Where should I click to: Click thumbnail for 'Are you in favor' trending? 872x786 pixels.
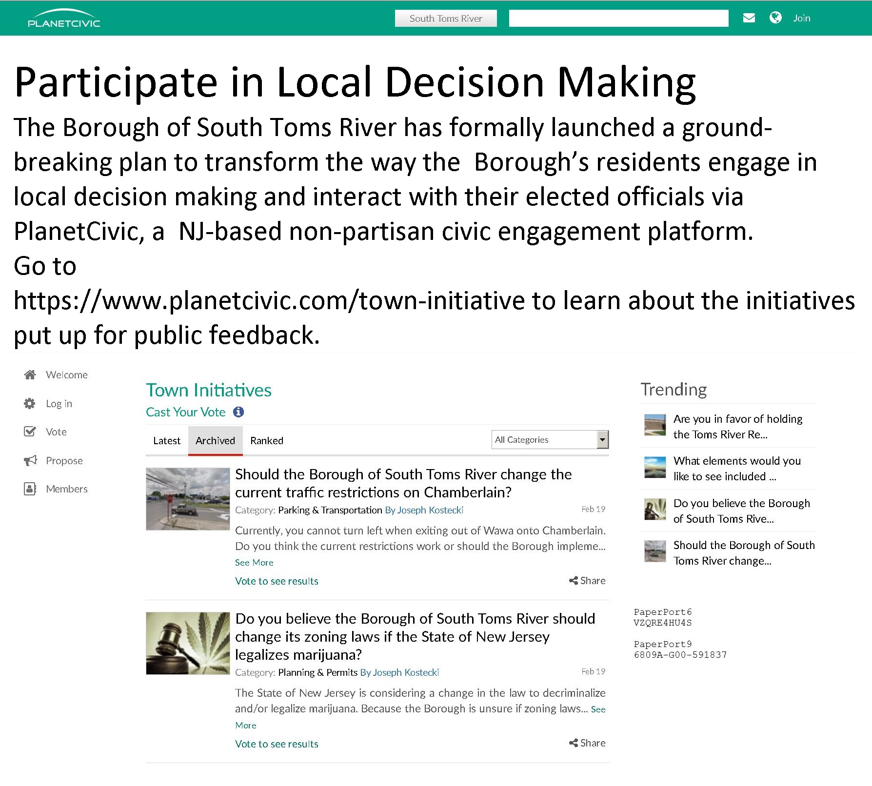coord(655,425)
